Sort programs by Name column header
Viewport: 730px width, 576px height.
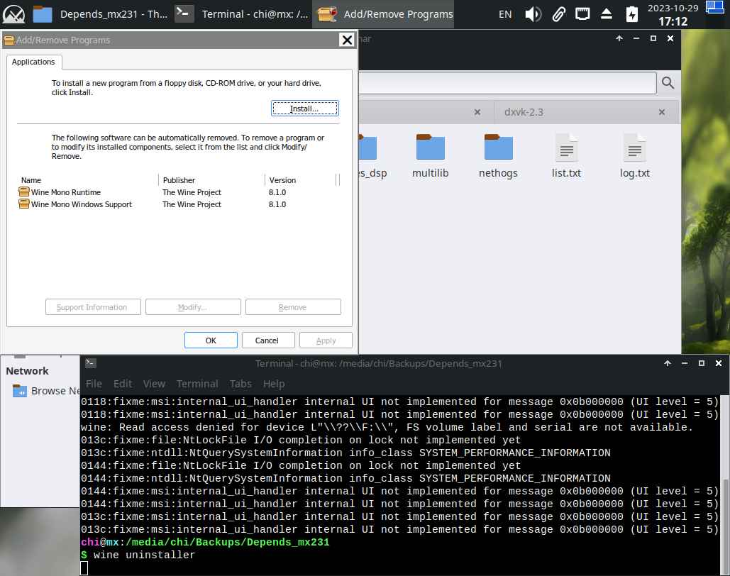coord(31,180)
